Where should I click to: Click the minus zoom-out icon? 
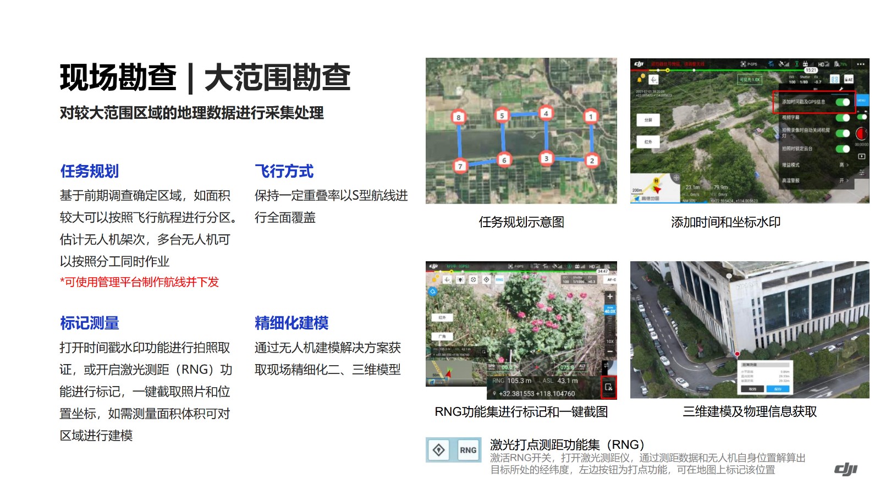[x=609, y=352]
